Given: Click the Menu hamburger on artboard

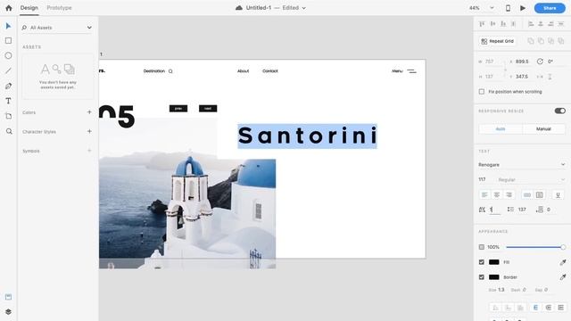Looking at the screenshot, I should (411, 71).
